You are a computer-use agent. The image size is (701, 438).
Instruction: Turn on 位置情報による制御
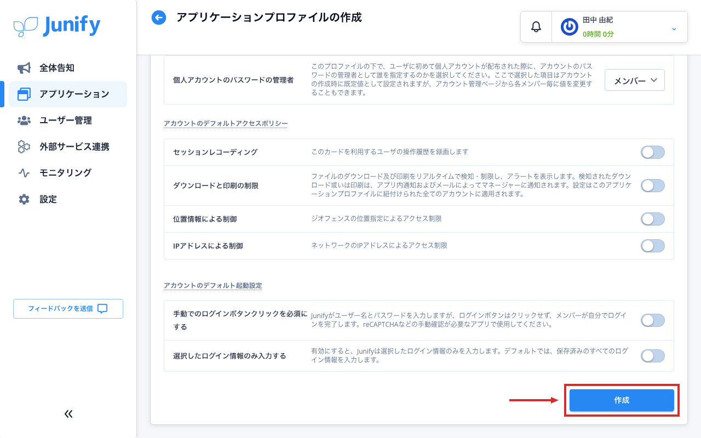[x=653, y=219]
